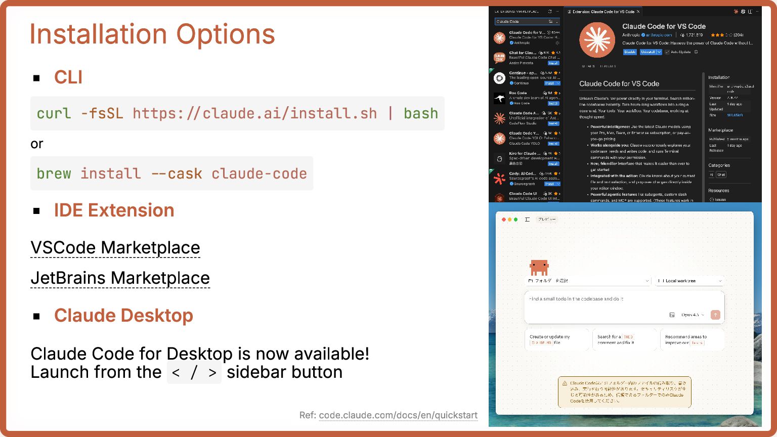777x437 pixels.
Task: Switch to the Extension: Claude Code for VS Code tab
Action: tap(603, 11)
